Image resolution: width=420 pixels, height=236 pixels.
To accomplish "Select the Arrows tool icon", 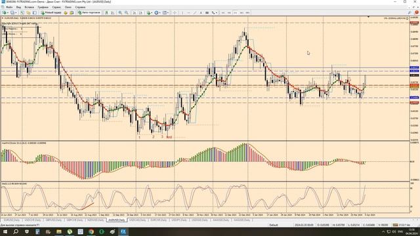I will [213, 12].
